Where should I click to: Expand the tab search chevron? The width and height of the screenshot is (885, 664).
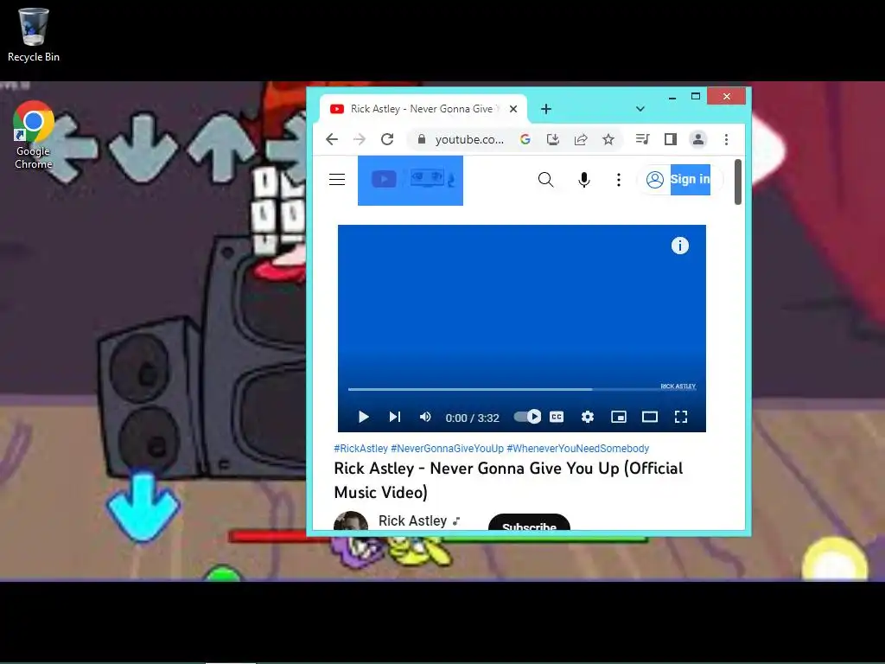pyautogui.click(x=640, y=108)
